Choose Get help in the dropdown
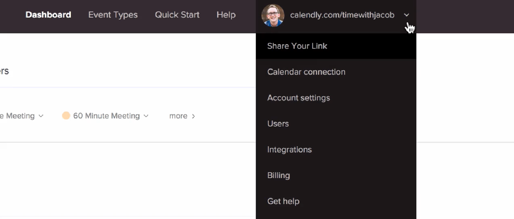This screenshot has height=219, width=514. click(x=336, y=201)
